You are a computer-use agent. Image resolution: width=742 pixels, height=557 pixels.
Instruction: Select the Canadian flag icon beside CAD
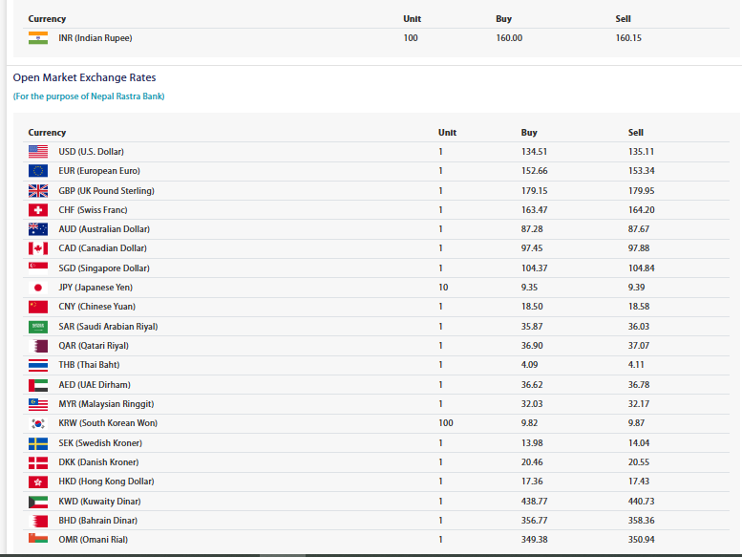38,248
